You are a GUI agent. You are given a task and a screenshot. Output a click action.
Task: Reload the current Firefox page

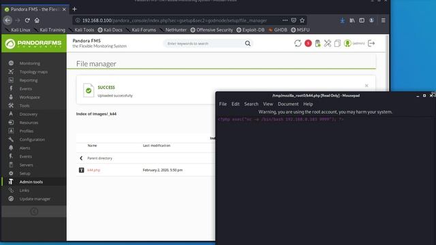27,20
